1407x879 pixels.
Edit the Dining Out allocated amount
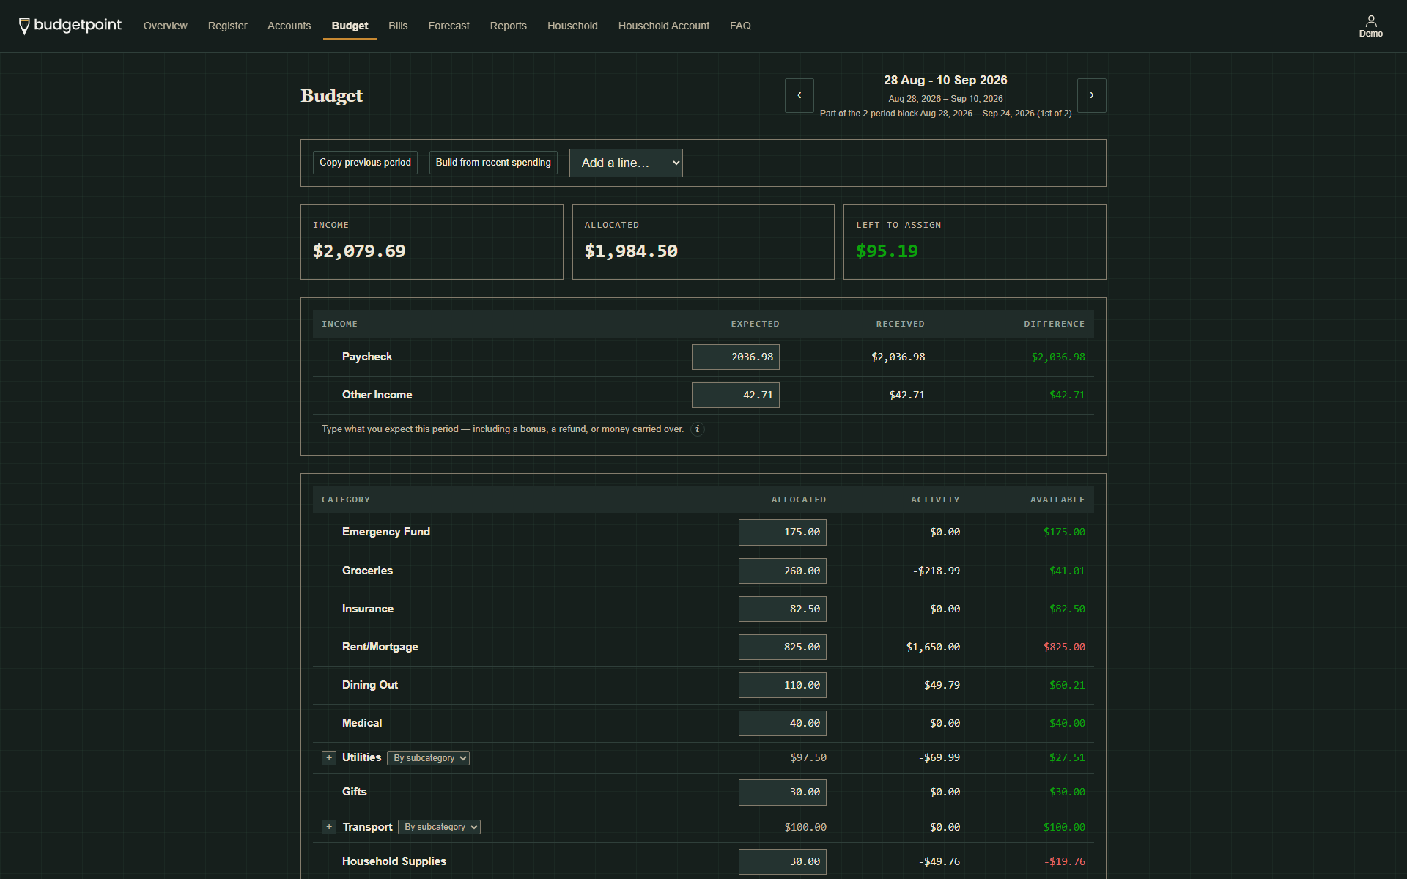783,685
